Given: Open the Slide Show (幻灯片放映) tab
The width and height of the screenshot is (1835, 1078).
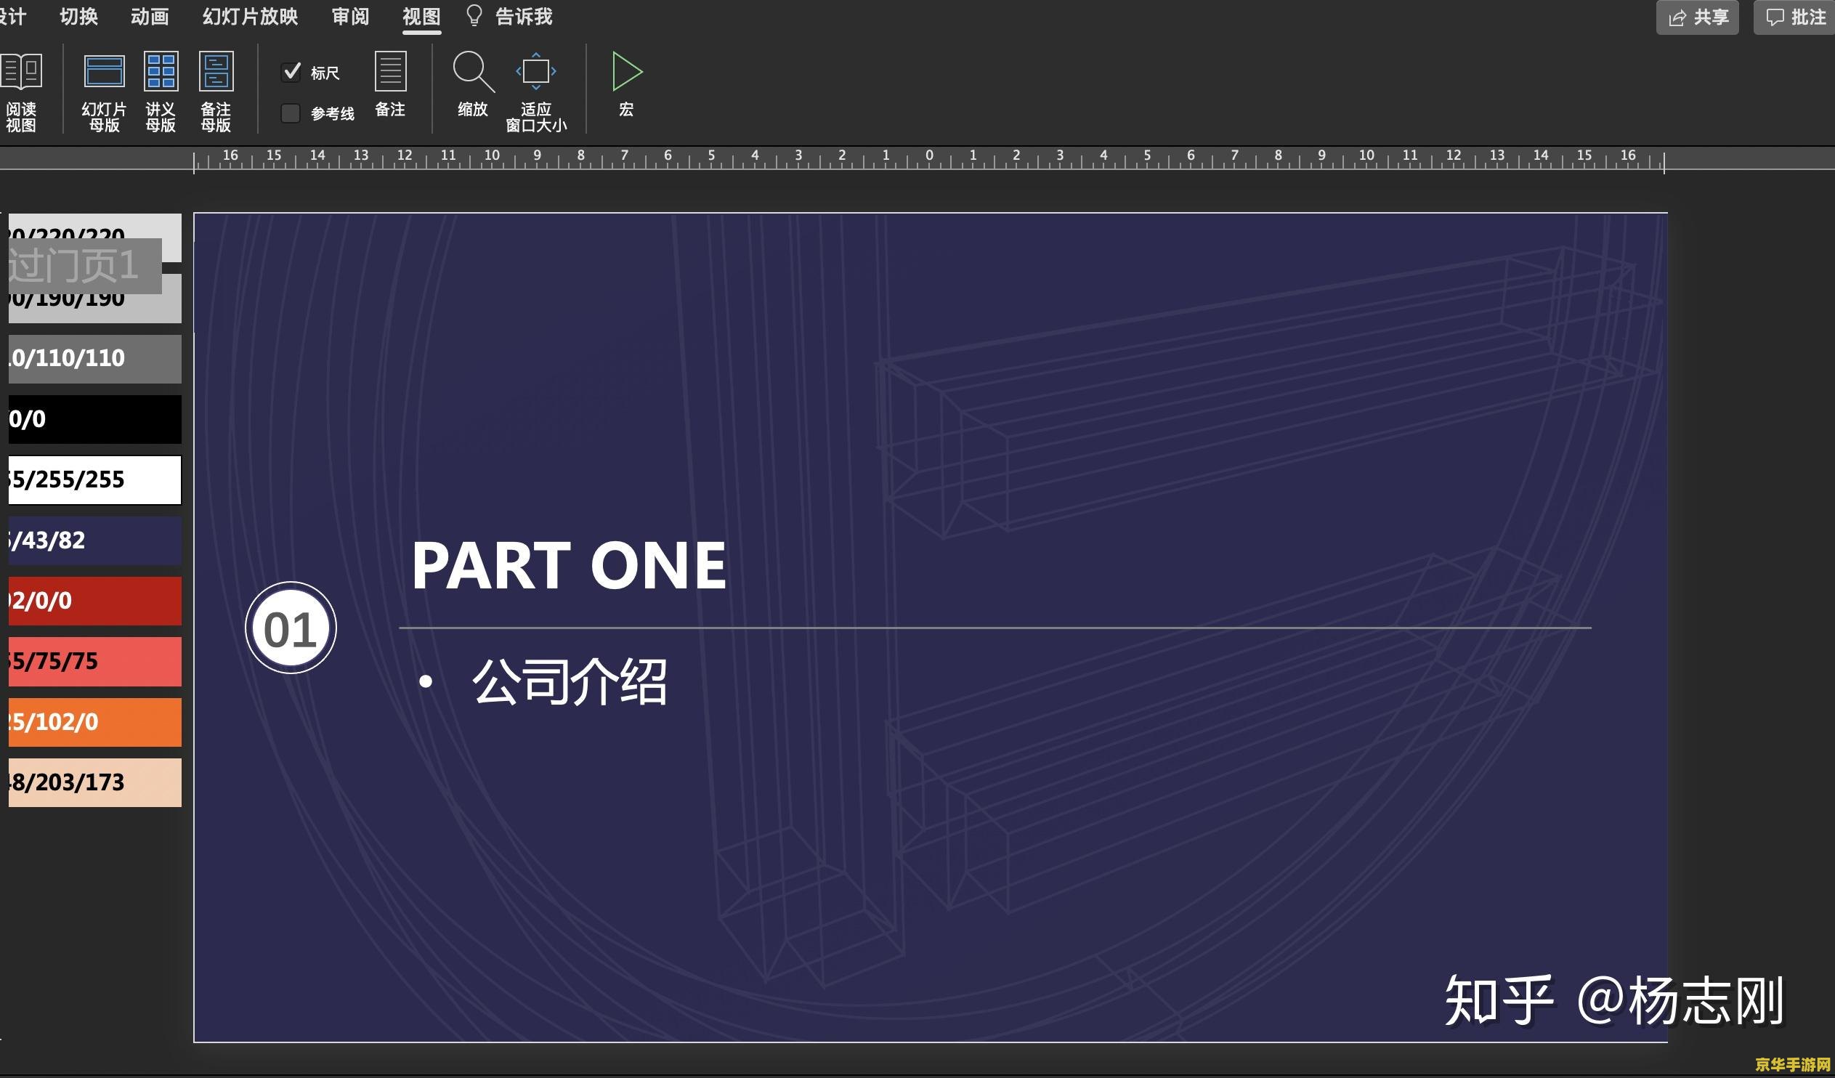Looking at the screenshot, I should (x=250, y=16).
